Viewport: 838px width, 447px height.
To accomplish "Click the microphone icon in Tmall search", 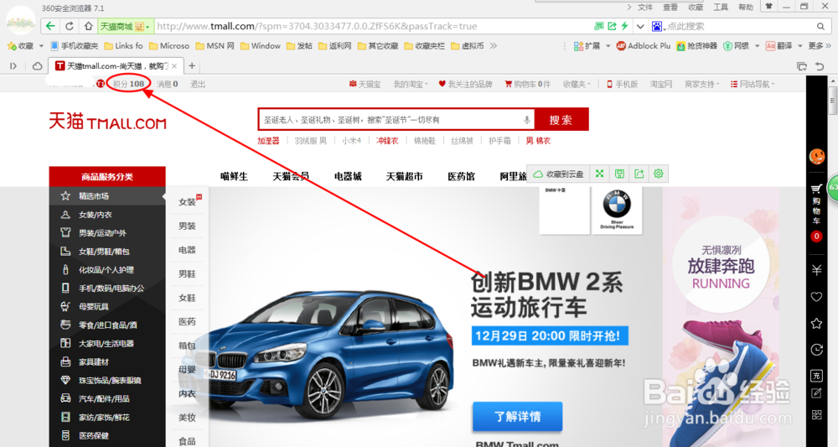I will (x=526, y=120).
